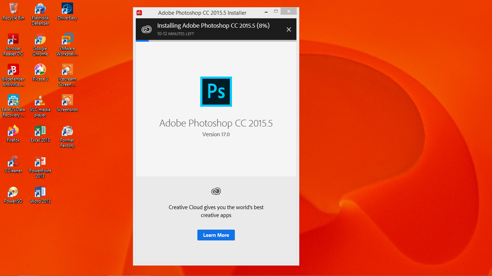Image resolution: width=492 pixels, height=276 pixels.
Task: Open the Recycle Bin desktop icon
Action: click(x=13, y=11)
